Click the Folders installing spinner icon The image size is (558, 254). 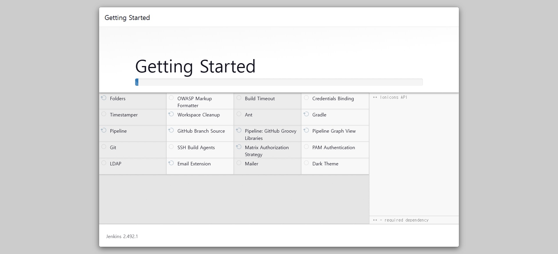(104, 98)
